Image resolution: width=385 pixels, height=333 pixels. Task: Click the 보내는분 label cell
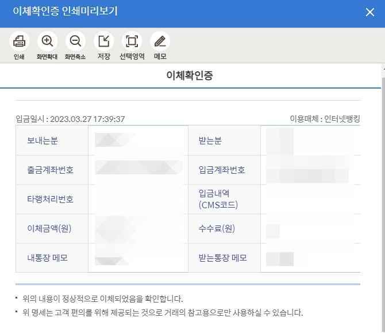point(52,140)
